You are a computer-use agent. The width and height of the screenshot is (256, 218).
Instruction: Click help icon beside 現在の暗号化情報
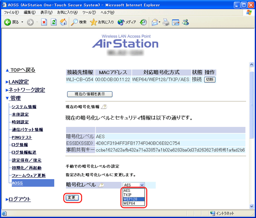click(x=104, y=106)
